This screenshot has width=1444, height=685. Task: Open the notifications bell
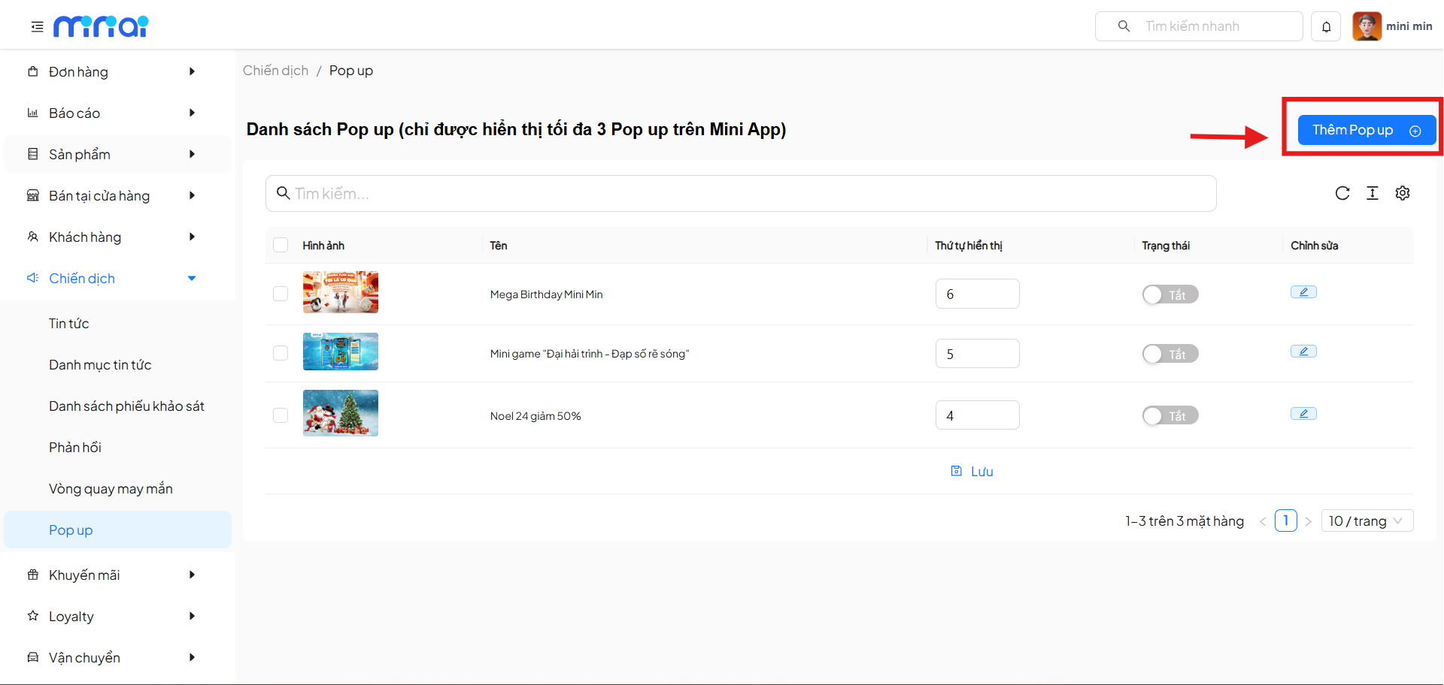1326,27
